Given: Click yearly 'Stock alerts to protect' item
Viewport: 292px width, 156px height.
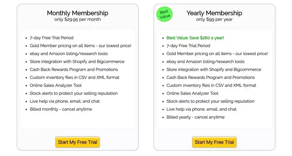Looking at the screenshot, I should point(210,101).
